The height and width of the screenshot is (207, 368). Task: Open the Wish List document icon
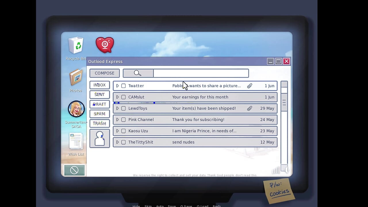tap(76, 141)
